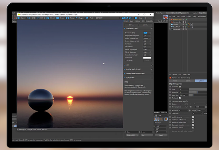Click the View size slider of Corona Sun
Image resolution: width=219 pixels, height=150 pixels.
198,95
